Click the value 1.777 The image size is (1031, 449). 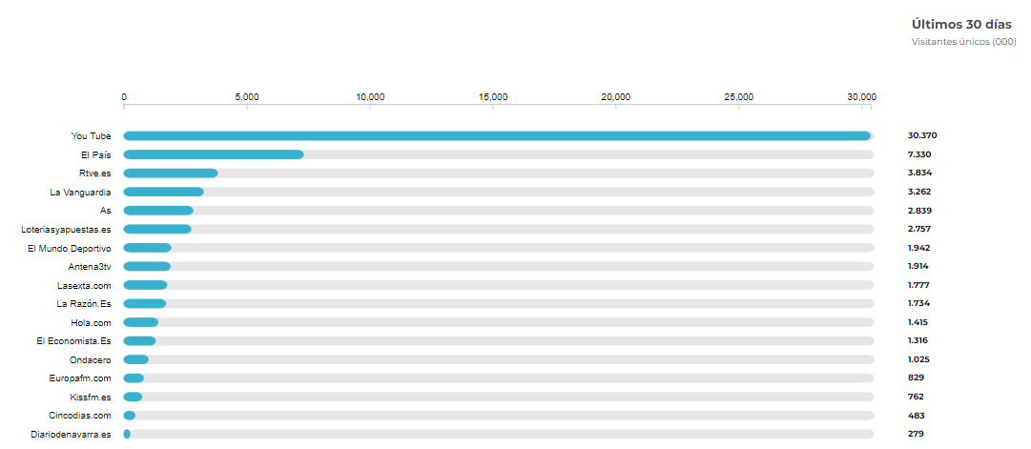pos(918,285)
